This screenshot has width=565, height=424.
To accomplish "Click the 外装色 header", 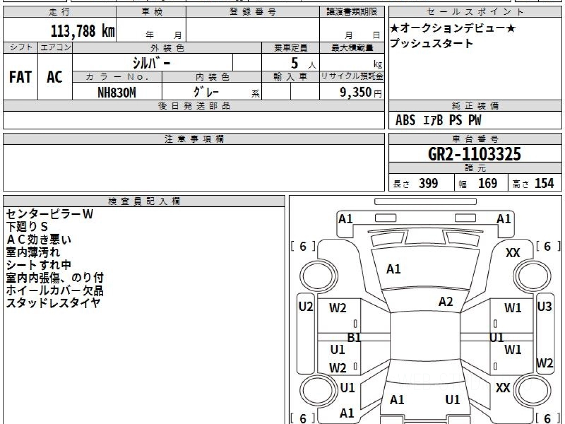I will pos(167,48).
